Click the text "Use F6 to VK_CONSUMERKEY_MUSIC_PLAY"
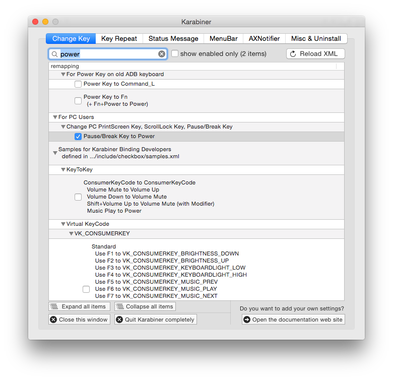This screenshot has width=393, height=380. (156, 289)
